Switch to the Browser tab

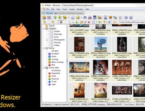pos(48,13)
